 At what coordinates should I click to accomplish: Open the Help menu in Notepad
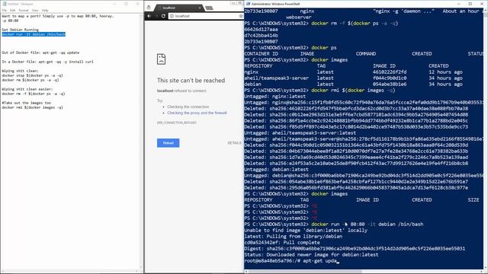tap(45, 10)
